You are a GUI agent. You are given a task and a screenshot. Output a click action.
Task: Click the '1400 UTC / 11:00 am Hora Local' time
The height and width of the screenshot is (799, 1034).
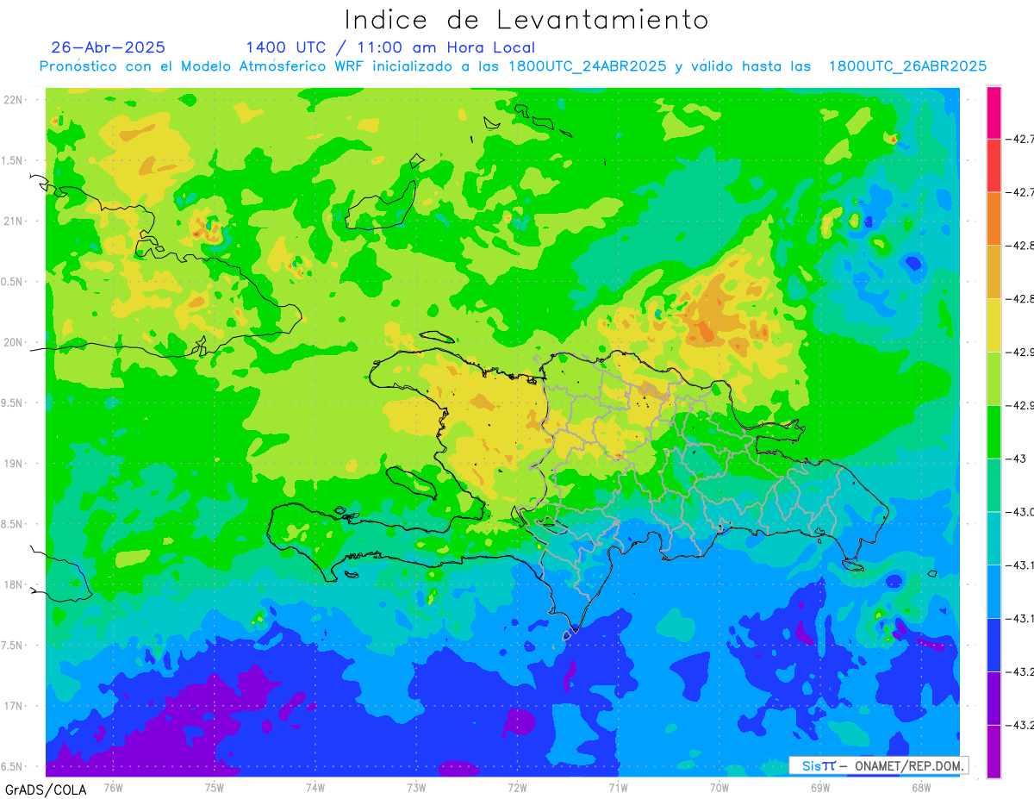[390, 48]
